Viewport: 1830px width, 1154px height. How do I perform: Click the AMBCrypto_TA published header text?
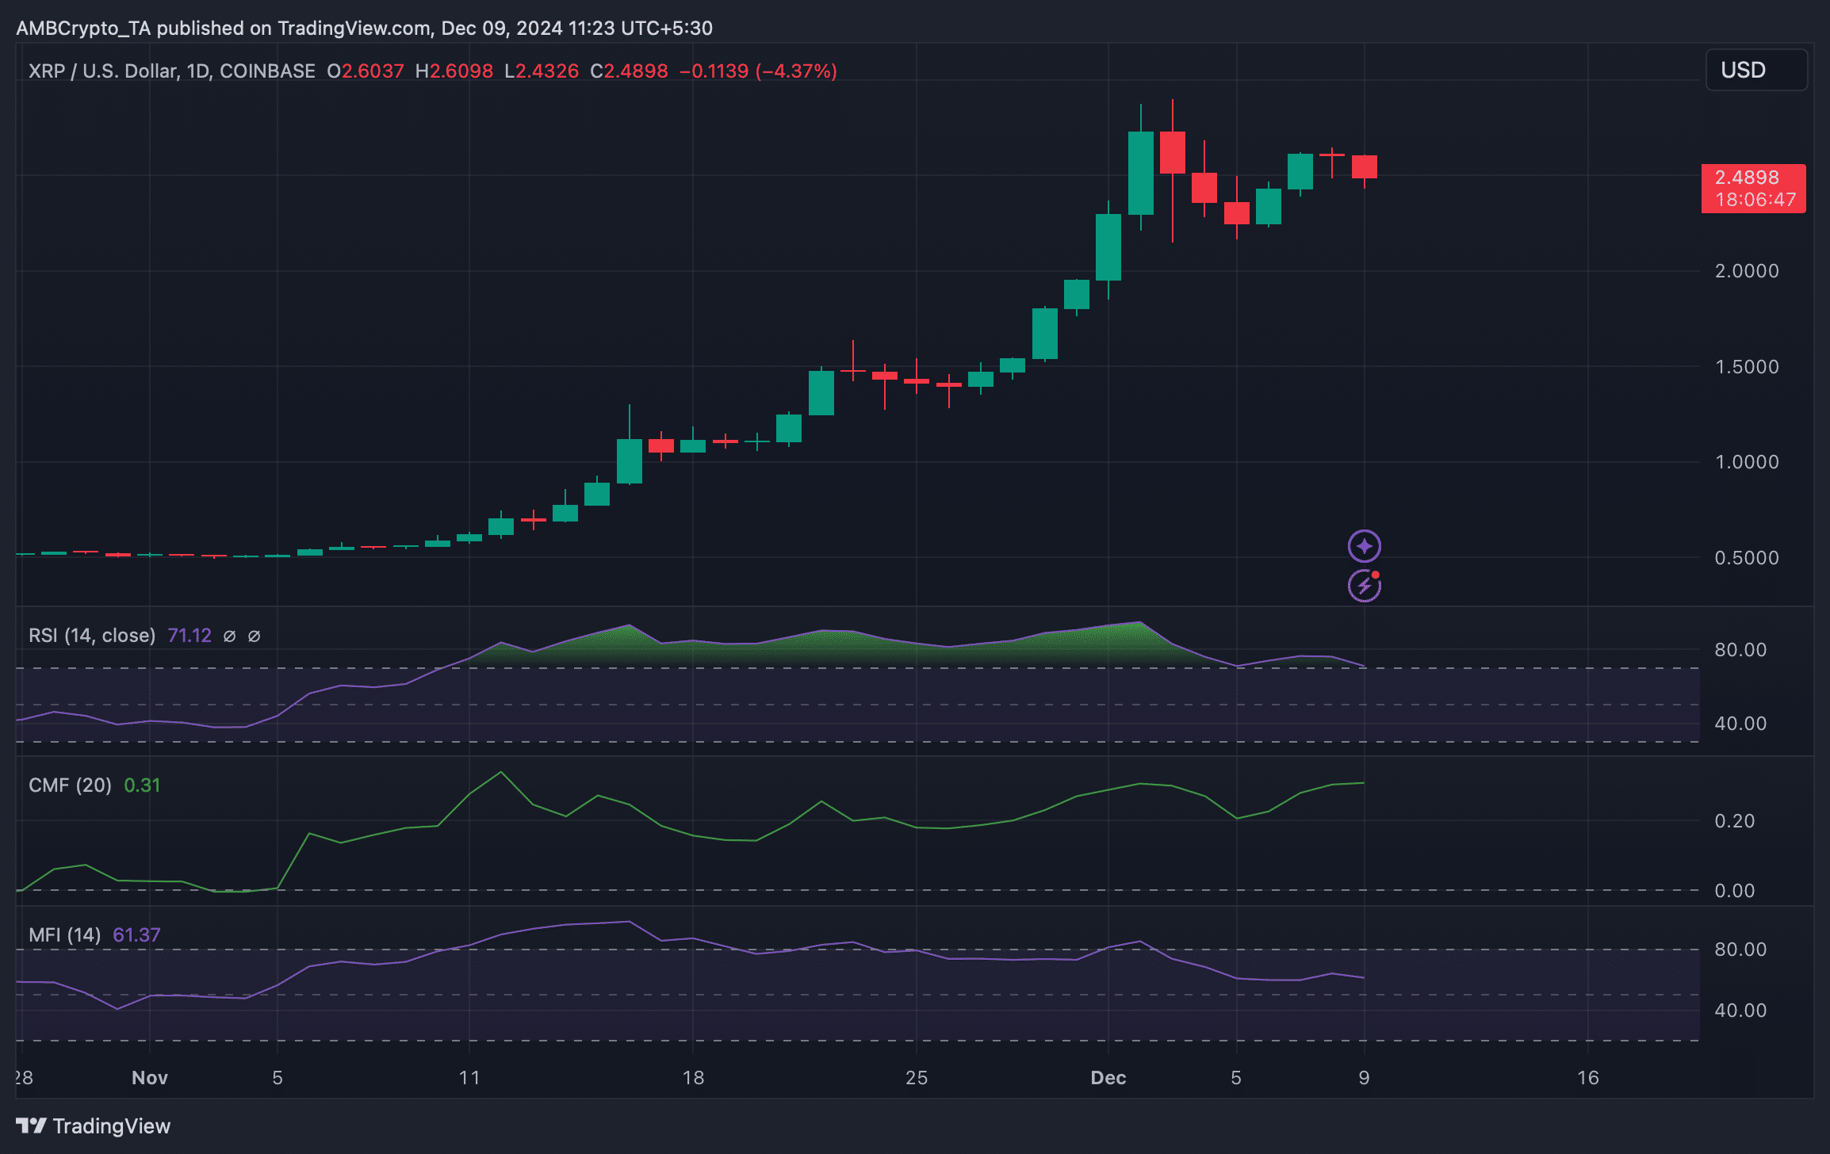(x=365, y=29)
